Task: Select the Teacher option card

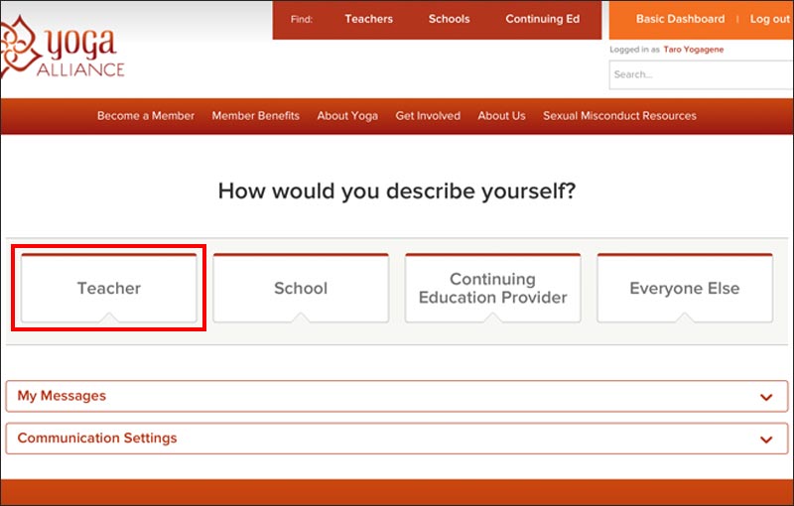Action: pos(109,288)
